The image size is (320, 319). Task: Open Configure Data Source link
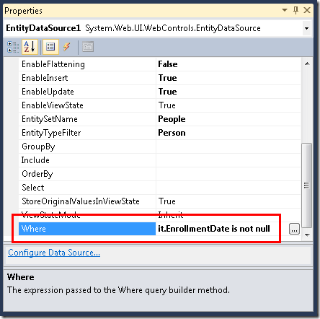54,253
